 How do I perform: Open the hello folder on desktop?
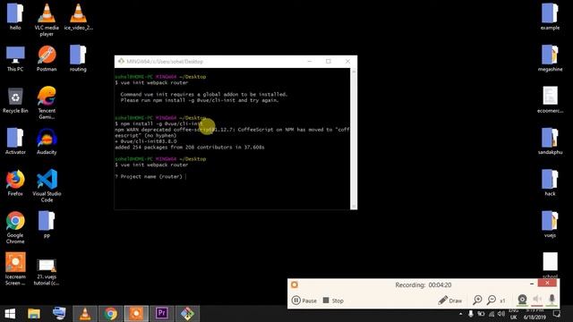[x=15, y=16]
